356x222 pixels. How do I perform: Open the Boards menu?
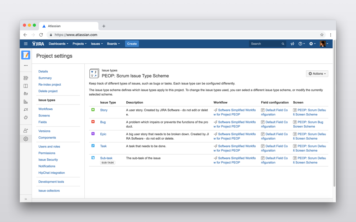(x=113, y=44)
